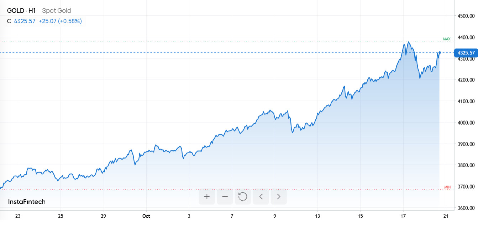Select the blue 4325.57 price tag on axis
Viewport: 478px width, 227px height.
pos(466,53)
